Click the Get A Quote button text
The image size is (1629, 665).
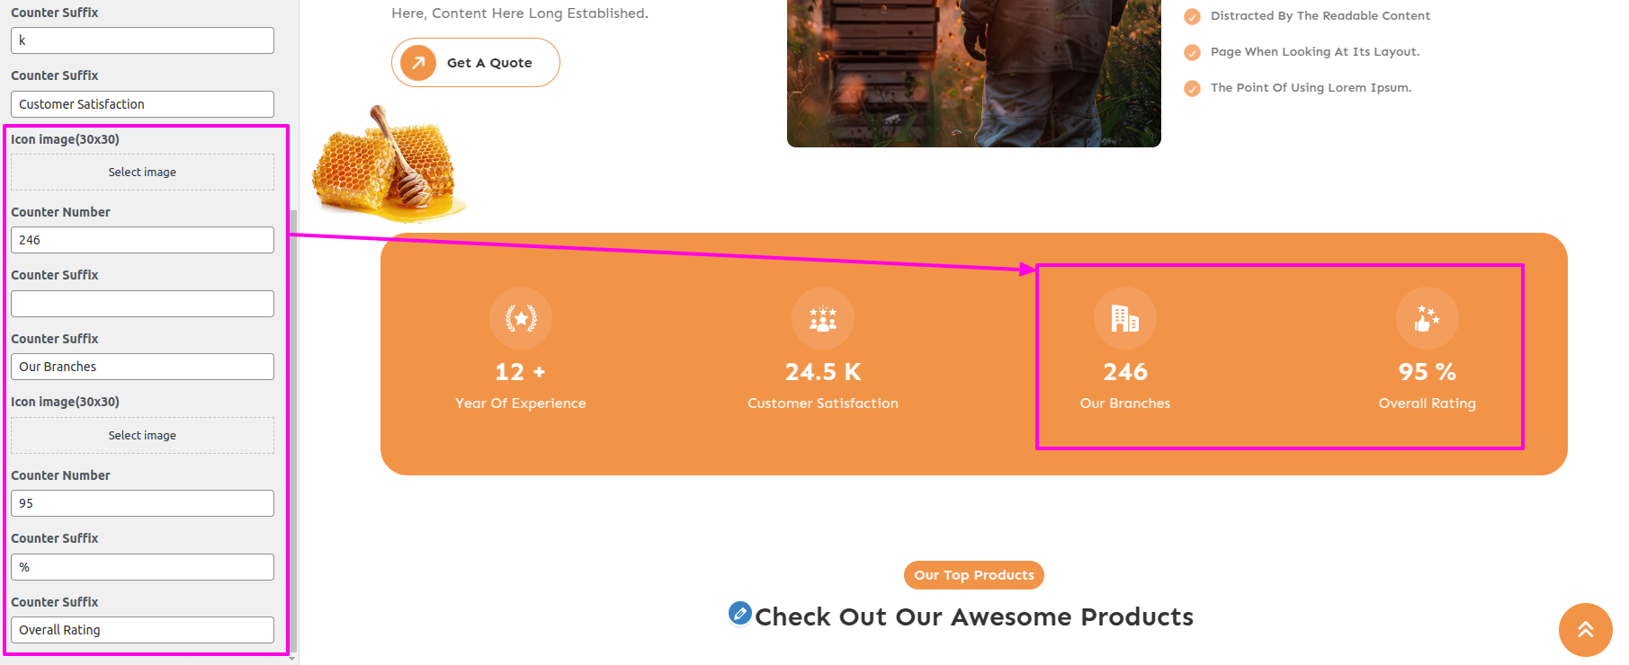click(x=489, y=63)
